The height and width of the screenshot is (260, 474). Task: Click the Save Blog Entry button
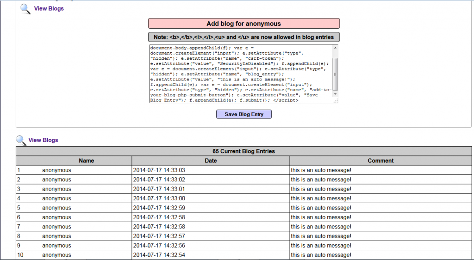pyautogui.click(x=244, y=114)
